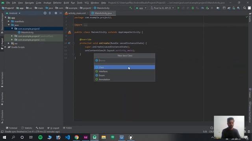
Task: Switch to MainActivity.java editor tab
Action: [103, 13]
